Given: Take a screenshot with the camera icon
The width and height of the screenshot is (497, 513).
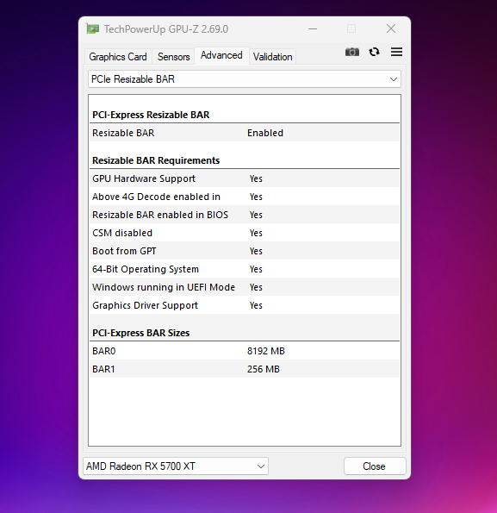Looking at the screenshot, I should 352,52.
